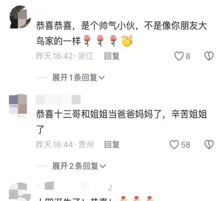Image resolution: width=224 pixels, height=201 pixels.
Task: Open the bottom partially visible avatar
Action: tap(20, 192)
